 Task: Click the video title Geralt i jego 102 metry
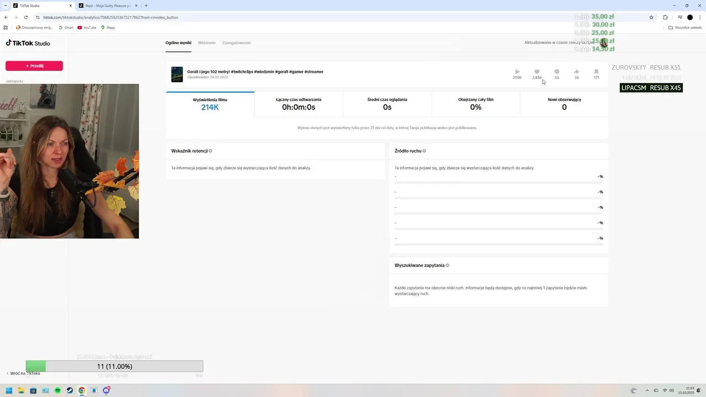255,72
